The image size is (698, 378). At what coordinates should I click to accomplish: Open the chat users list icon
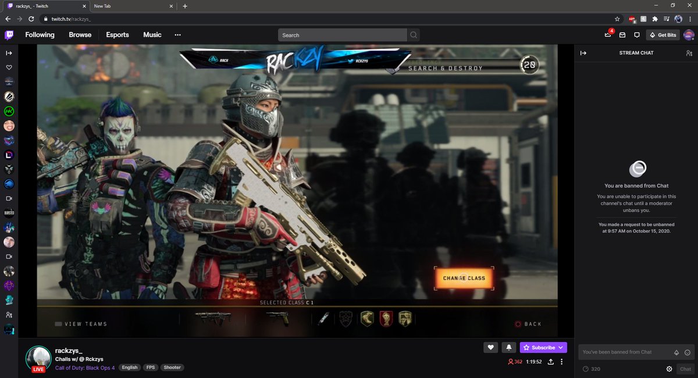(x=689, y=53)
